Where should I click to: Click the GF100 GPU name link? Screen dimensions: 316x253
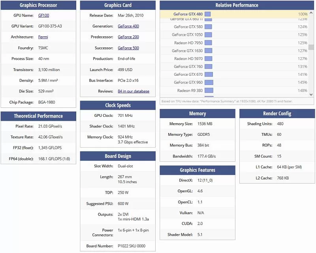[43, 15]
